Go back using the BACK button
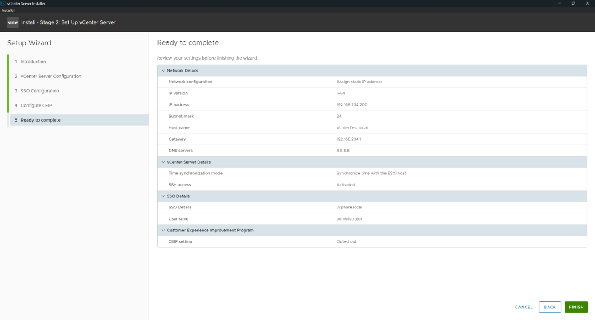This screenshot has width=595, height=320. [x=550, y=307]
